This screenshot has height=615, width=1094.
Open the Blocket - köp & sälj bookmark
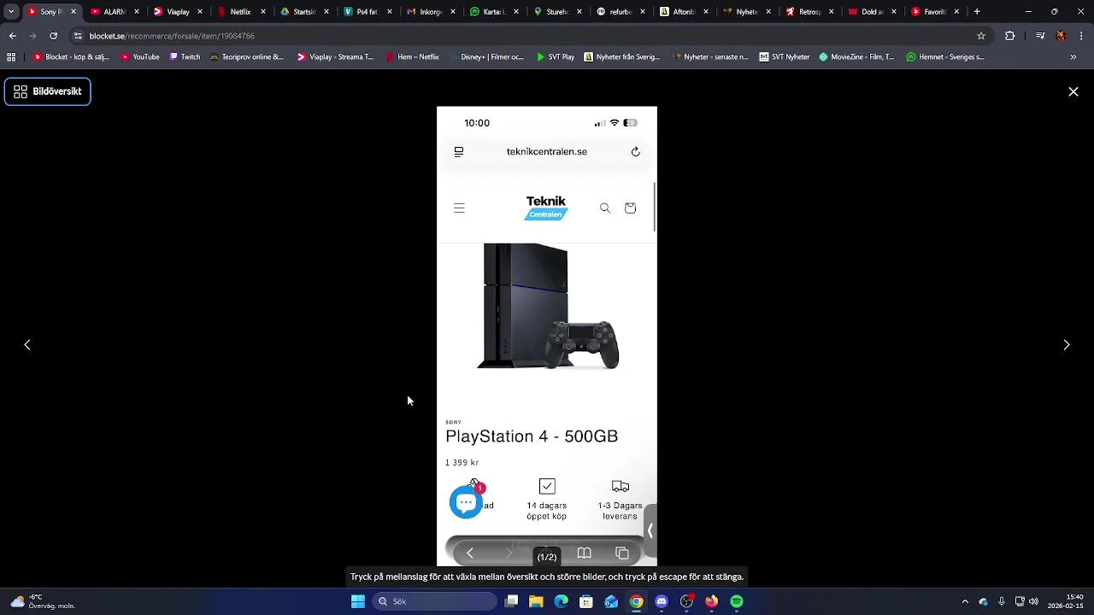pyautogui.click(x=72, y=57)
